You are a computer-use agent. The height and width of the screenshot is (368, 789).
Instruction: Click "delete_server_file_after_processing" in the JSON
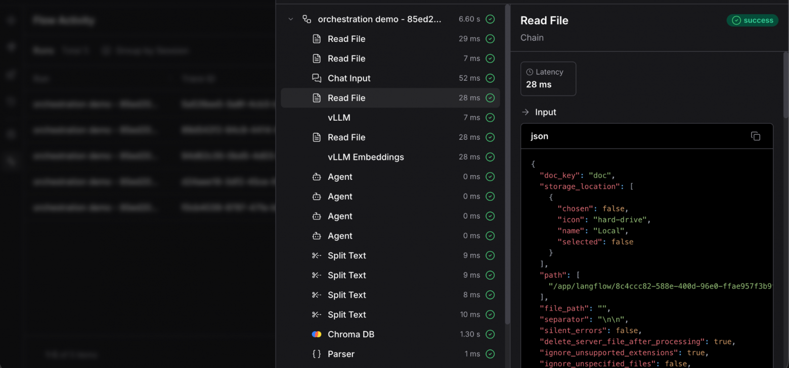(x=623, y=342)
